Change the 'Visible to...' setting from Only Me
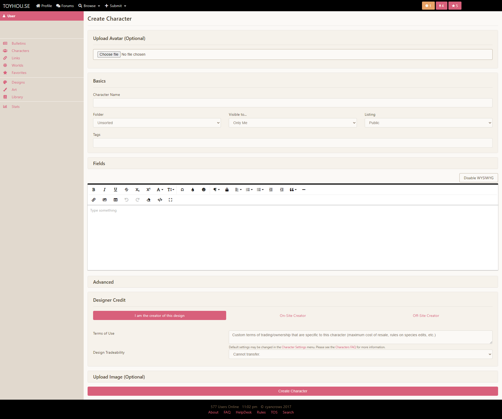The width and height of the screenshot is (502, 419). point(292,123)
